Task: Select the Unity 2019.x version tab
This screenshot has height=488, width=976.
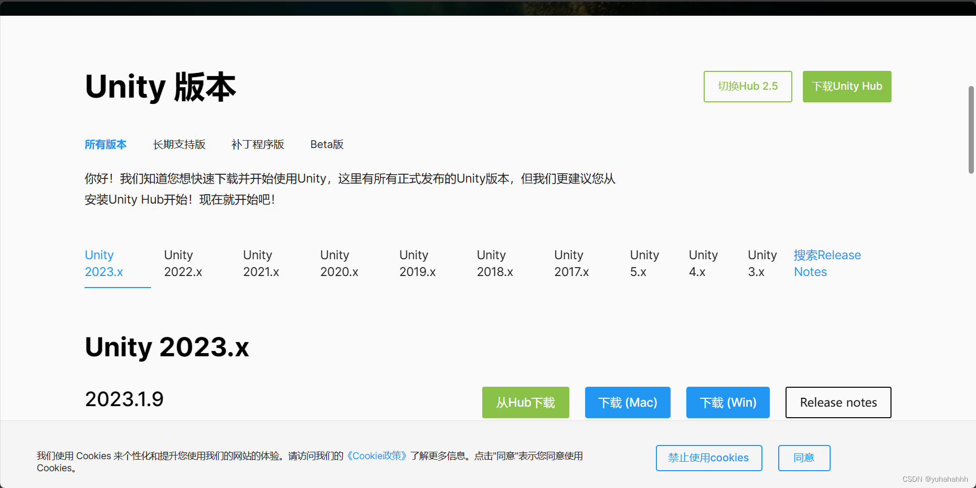Action: point(417,263)
